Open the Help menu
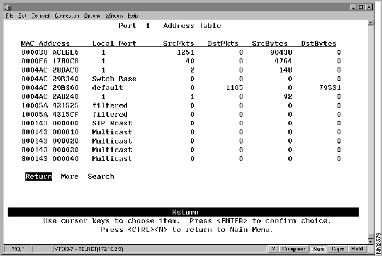The width and height of the screenshot is (382, 256). click(x=133, y=15)
